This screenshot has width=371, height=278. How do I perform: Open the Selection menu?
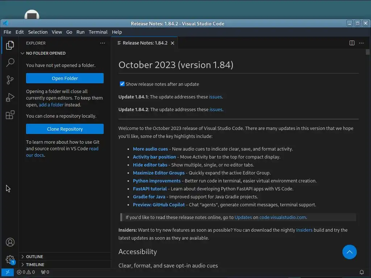pos(38,32)
